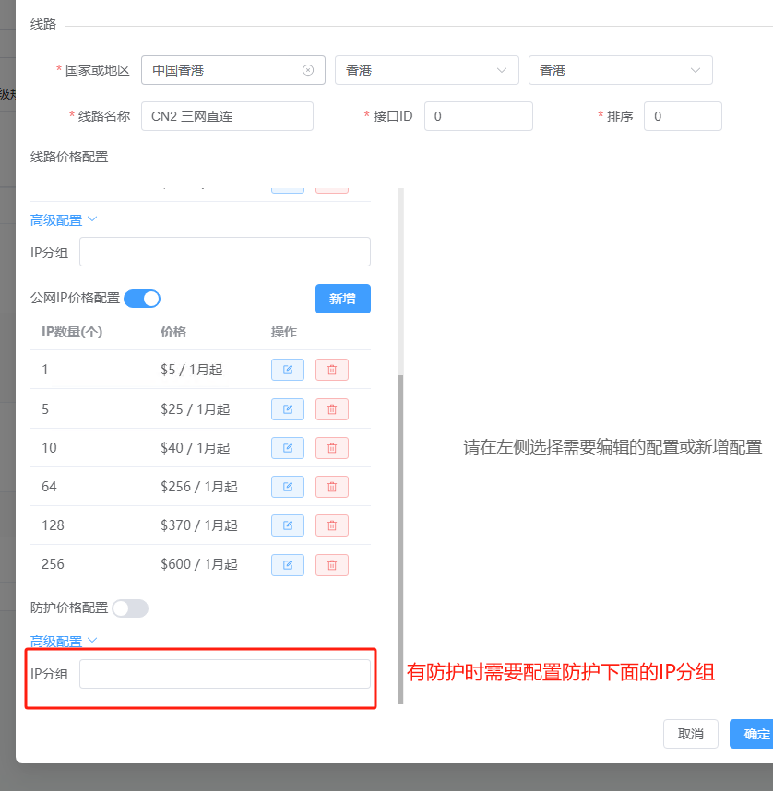
Task: Select the $256 / 1月起 price cell
Action: 199,487
